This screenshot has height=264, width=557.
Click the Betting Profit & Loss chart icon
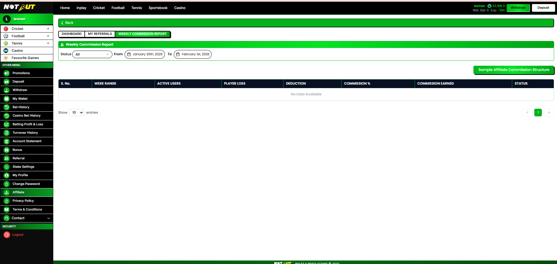[x=7, y=124]
